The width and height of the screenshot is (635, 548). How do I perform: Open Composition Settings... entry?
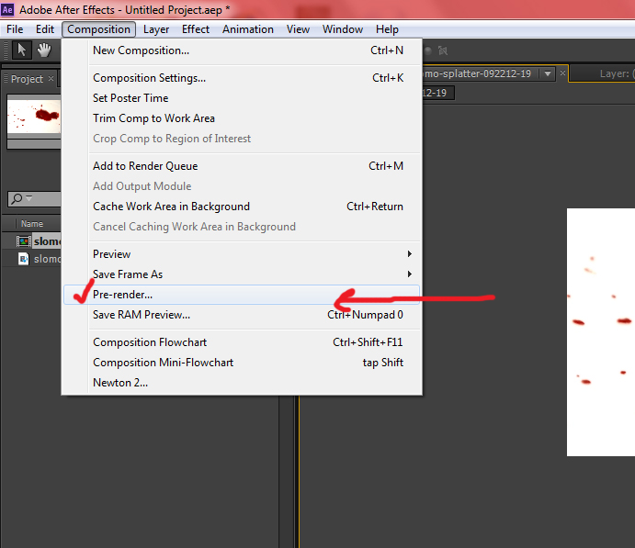[x=242, y=78]
